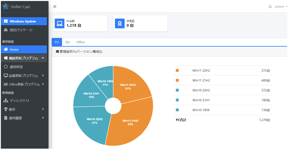The image size is (289, 150).
Task: Expand the 品質更新プログラム submenu
Action: (x=24, y=76)
